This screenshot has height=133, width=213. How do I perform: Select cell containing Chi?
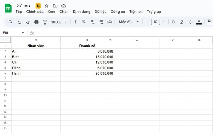coord(36,62)
